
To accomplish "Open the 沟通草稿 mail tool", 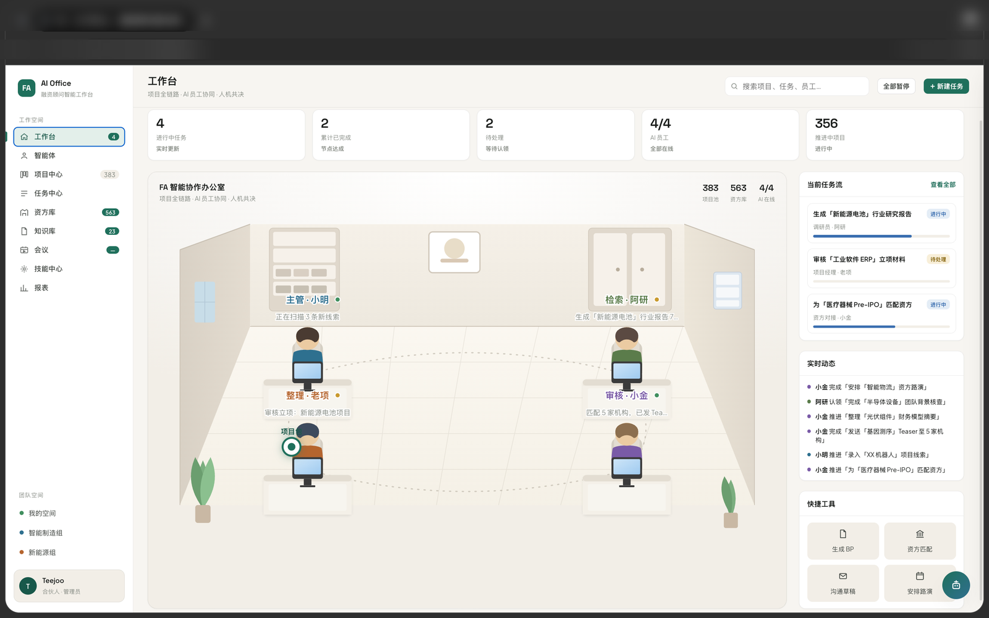I will point(843,583).
